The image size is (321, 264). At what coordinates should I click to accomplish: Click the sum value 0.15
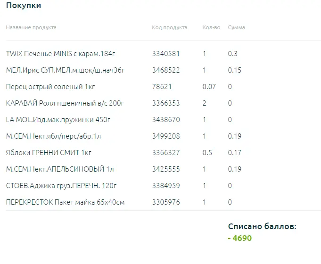pos(235,70)
